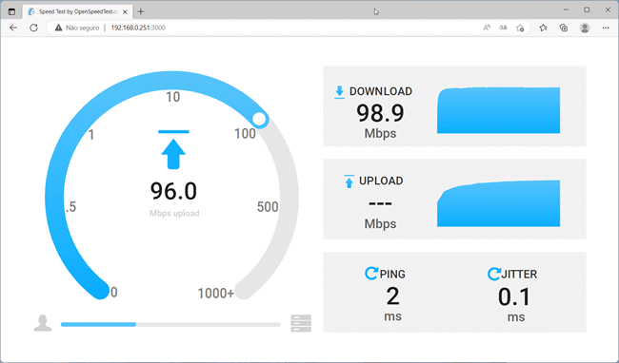The height and width of the screenshot is (363, 619).
Task: Open the Settings and more menu
Action: (606, 28)
